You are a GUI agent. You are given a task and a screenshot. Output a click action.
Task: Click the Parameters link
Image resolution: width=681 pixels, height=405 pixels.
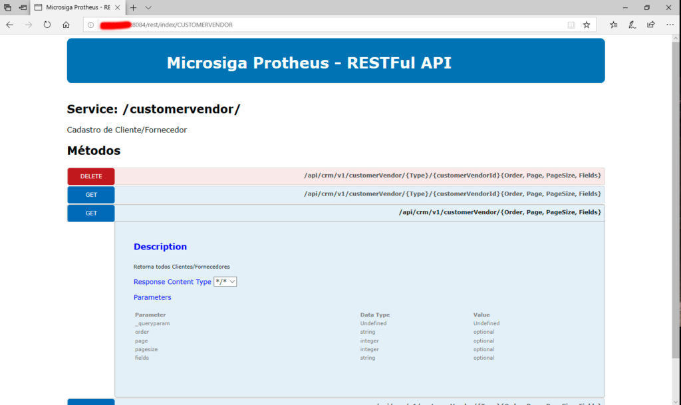pos(152,297)
